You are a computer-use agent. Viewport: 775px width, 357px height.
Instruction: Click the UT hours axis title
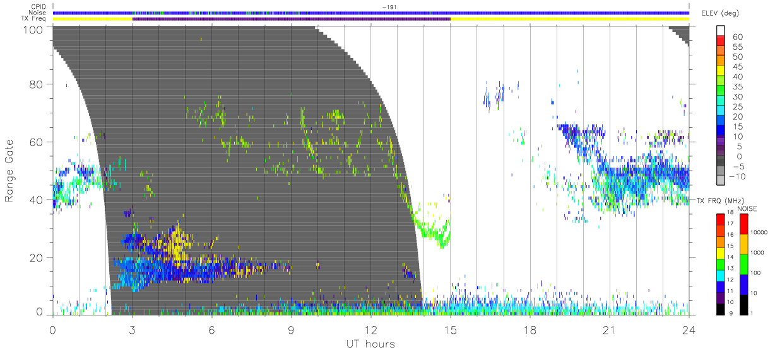[x=370, y=344]
